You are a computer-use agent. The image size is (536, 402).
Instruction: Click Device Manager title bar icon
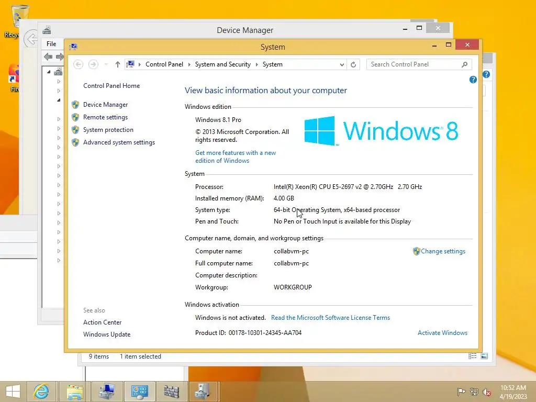click(47, 30)
